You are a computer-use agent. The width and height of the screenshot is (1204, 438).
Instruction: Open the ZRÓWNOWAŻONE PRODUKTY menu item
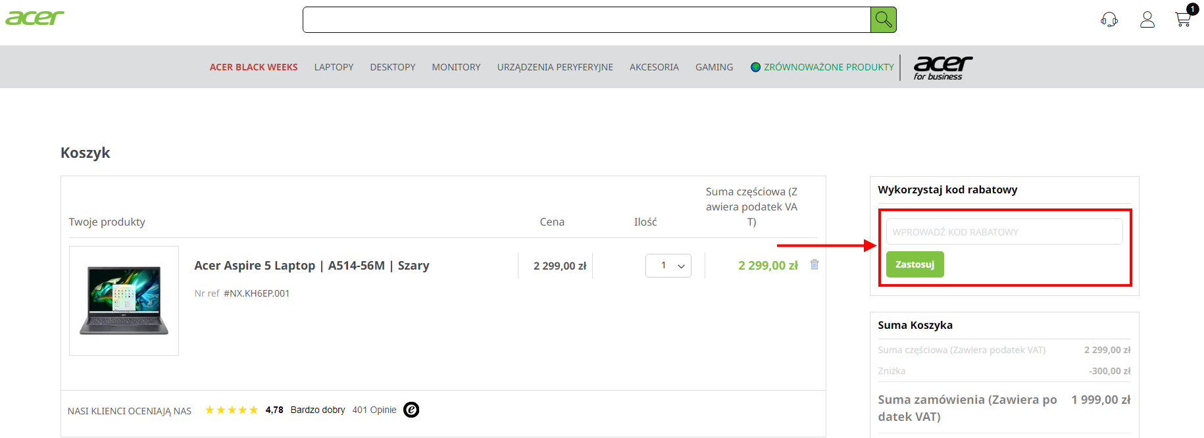(x=829, y=67)
